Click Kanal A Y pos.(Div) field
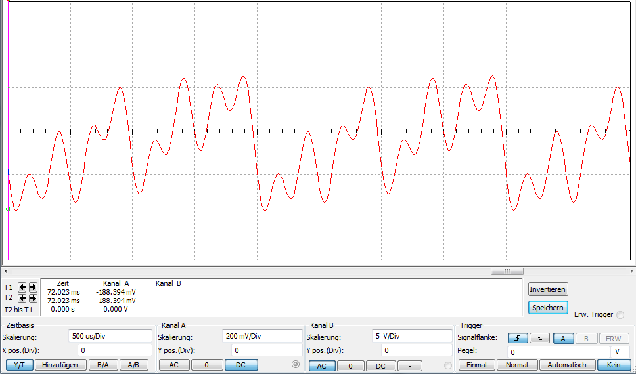This screenshot has width=636, height=374. click(x=267, y=350)
